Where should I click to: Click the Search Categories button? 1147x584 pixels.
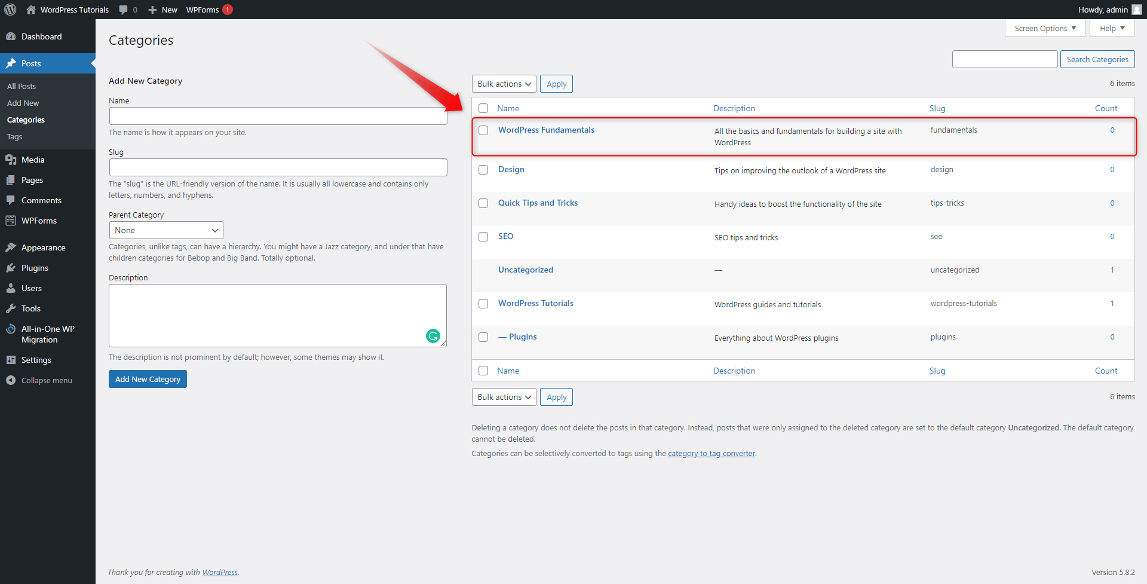tap(1097, 59)
